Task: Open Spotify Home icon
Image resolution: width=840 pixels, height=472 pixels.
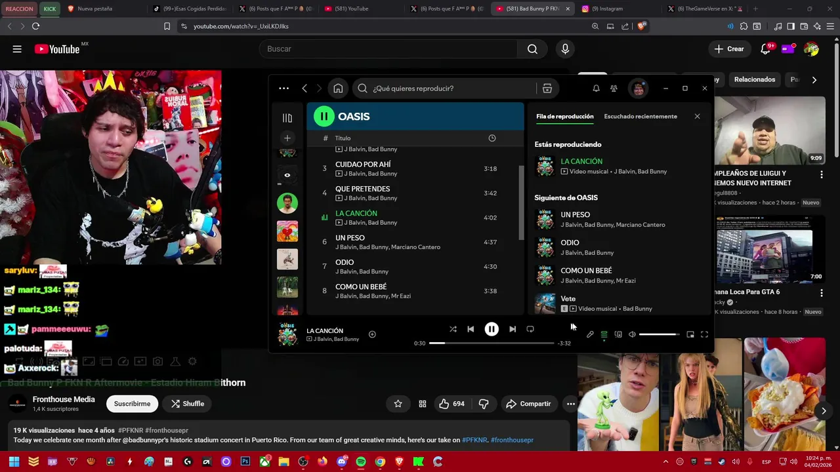Action: click(x=338, y=88)
